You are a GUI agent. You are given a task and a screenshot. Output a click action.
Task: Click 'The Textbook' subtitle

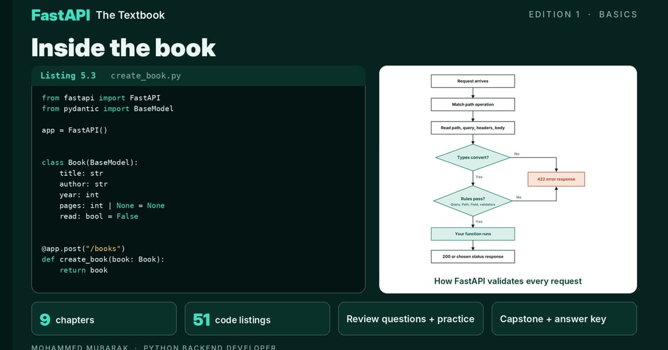(x=131, y=15)
